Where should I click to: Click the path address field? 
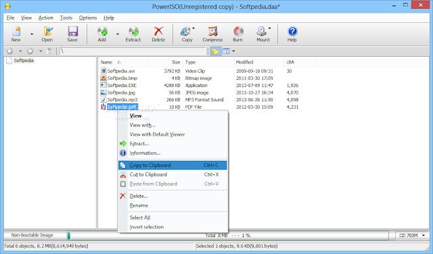click(133, 51)
